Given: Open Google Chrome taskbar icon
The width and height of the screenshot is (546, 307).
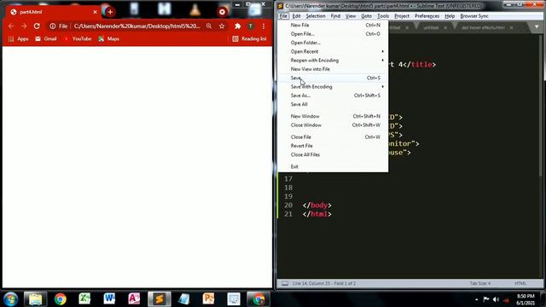Looking at the screenshot, I should click(61, 299).
